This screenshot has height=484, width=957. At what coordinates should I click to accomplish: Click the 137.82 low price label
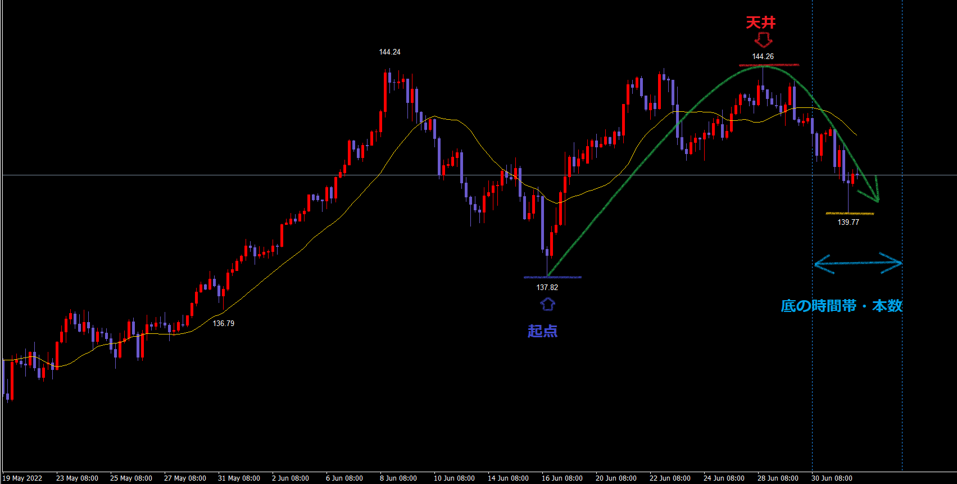547,287
